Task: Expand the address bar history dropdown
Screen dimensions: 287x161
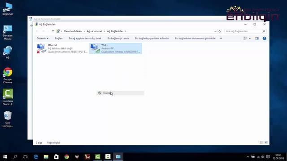Action: (215, 31)
